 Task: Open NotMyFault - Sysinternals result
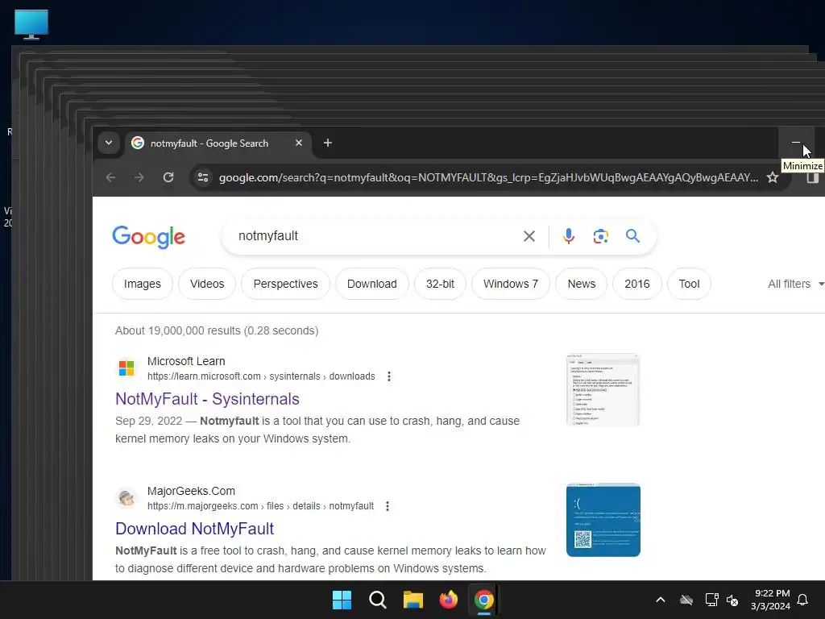coord(207,399)
